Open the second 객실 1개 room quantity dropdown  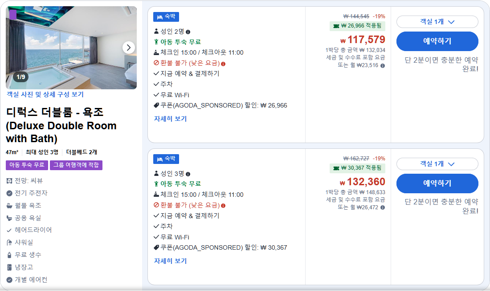coord(437,164)
